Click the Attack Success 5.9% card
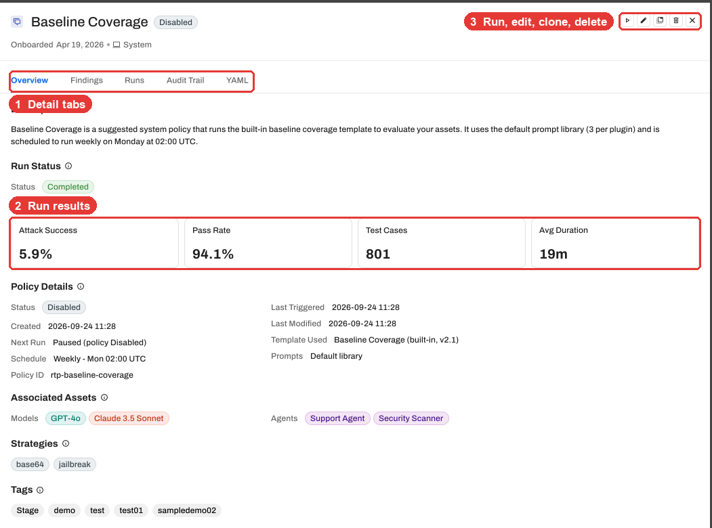Viewport: 712px width, 528px height. tap(95, 244)
